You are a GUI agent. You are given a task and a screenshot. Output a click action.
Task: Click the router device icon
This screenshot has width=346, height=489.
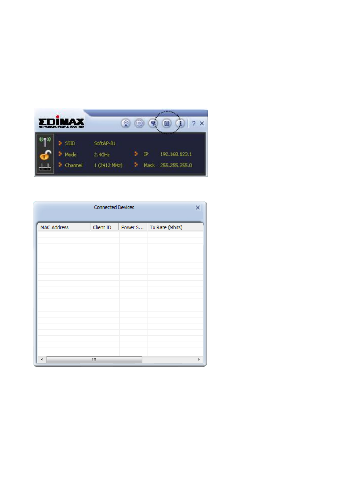[x=45, y=167]
